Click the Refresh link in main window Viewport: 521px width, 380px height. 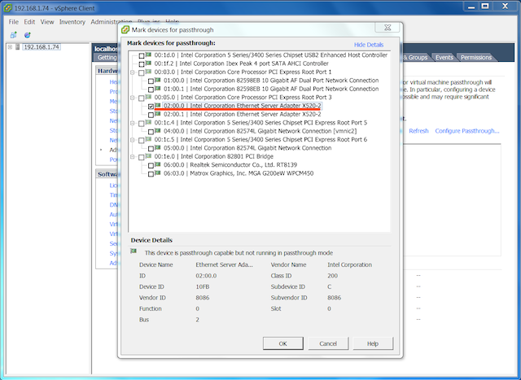[x=418, y=131]
